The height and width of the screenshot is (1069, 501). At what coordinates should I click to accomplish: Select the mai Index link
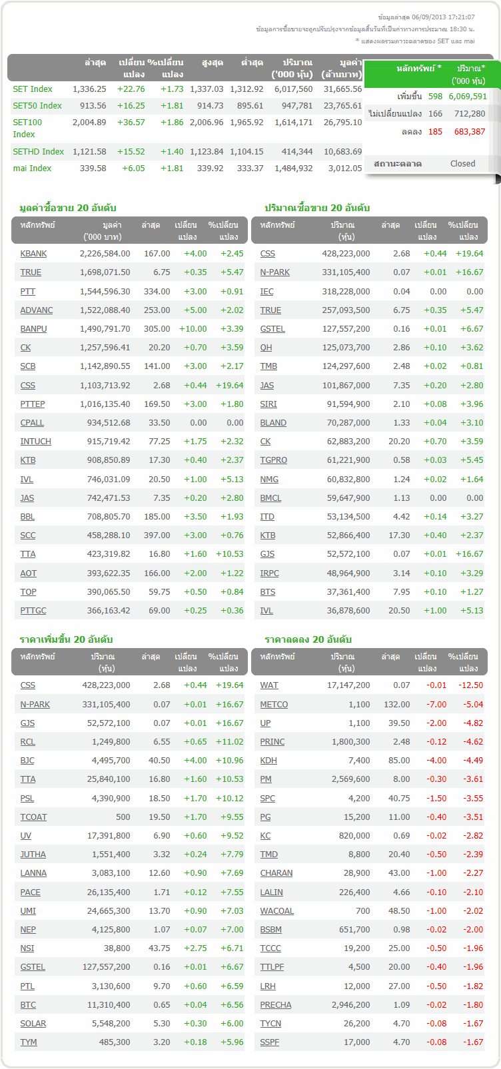coord(32,169)
